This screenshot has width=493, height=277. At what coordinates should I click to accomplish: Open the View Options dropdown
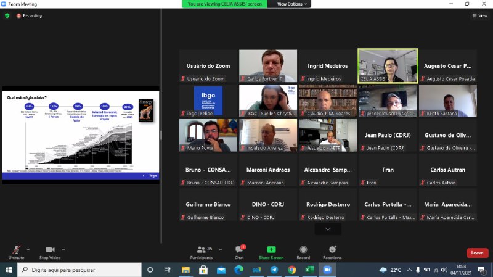[x=291, y=4]
